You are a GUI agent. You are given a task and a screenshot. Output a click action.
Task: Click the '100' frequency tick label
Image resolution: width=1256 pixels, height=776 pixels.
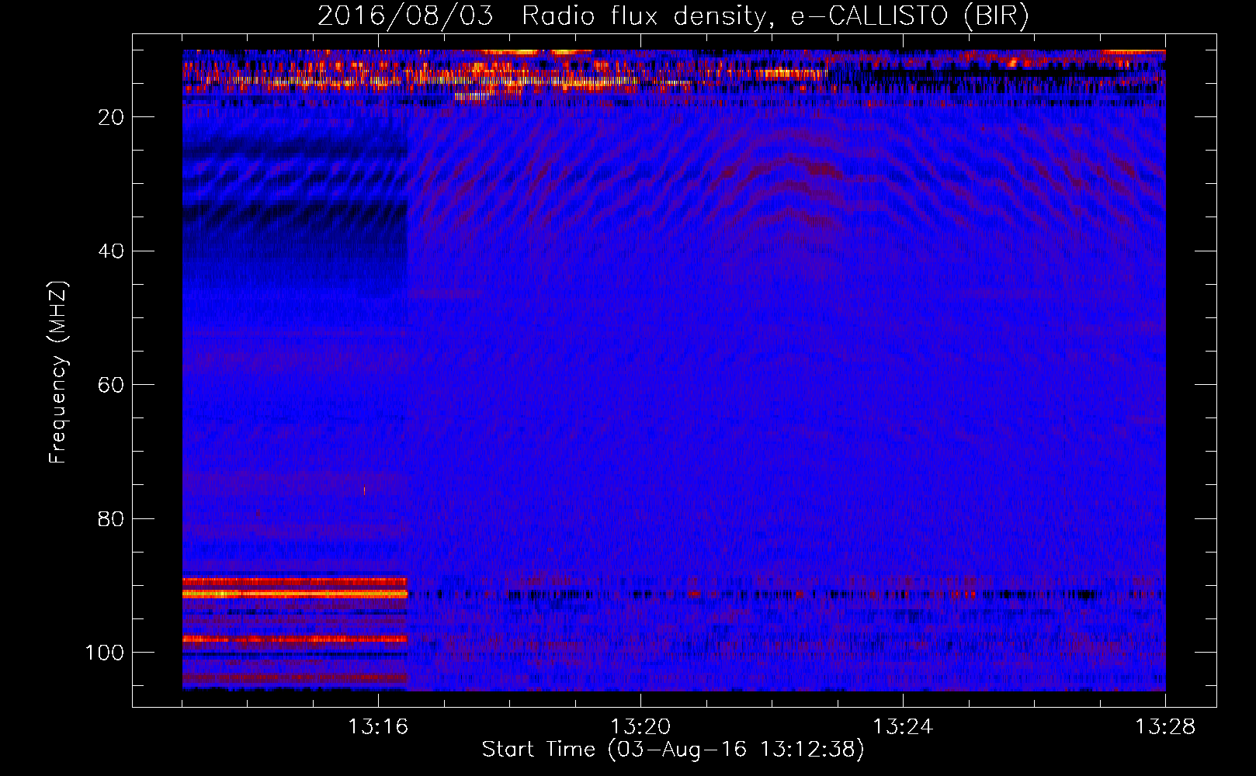coord(105,653)
